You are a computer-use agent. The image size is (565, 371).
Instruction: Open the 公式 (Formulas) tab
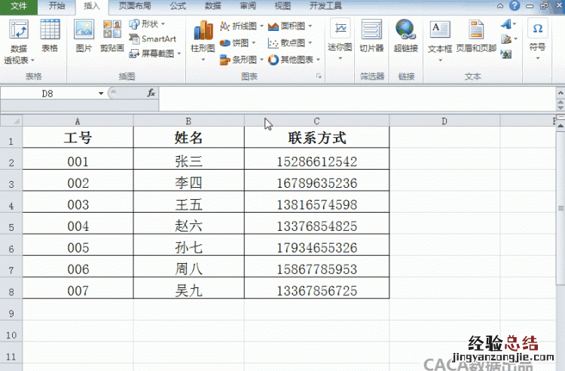tap(178, 6)
